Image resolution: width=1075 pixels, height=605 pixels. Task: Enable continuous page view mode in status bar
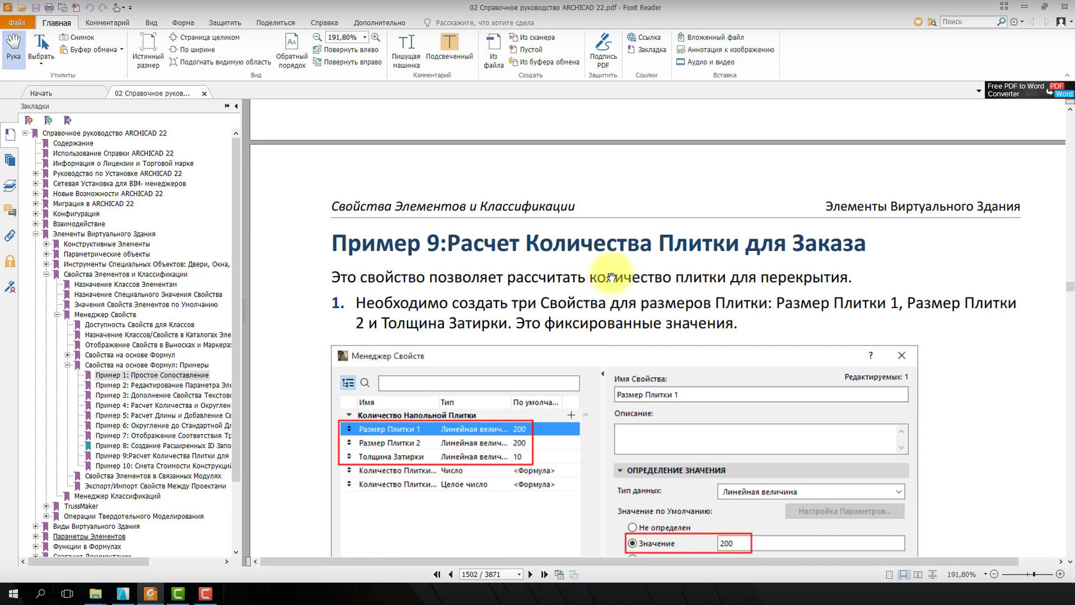[x=903, y=574]
